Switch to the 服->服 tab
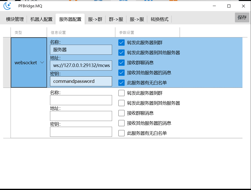The width and height of the screenshot is (251, 190). [137, 19]
